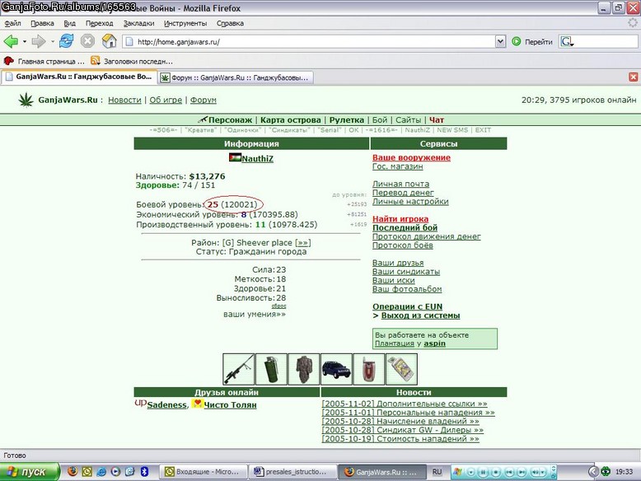Click the blue jeep vehicle icon
This screenshot has height=481, width=641.
click(336, 369)
